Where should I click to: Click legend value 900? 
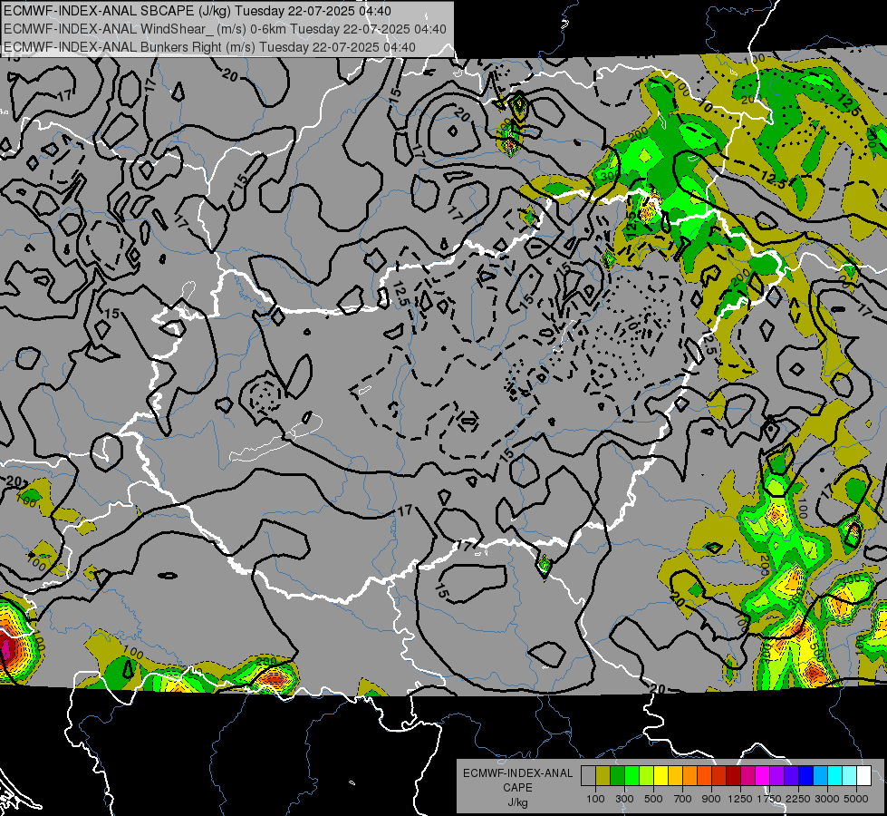[x=711, y=799]
